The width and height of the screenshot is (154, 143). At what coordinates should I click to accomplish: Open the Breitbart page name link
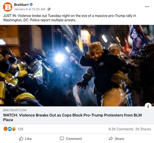[x=21, y=5]
